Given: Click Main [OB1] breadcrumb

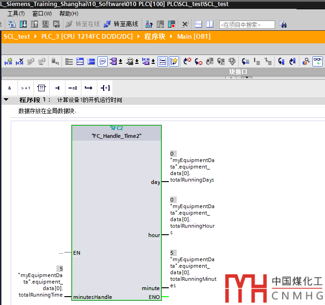Looking at the screenshot, I should [x=194, y=37].
